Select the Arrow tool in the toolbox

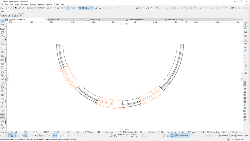click(x=3, y=21)
